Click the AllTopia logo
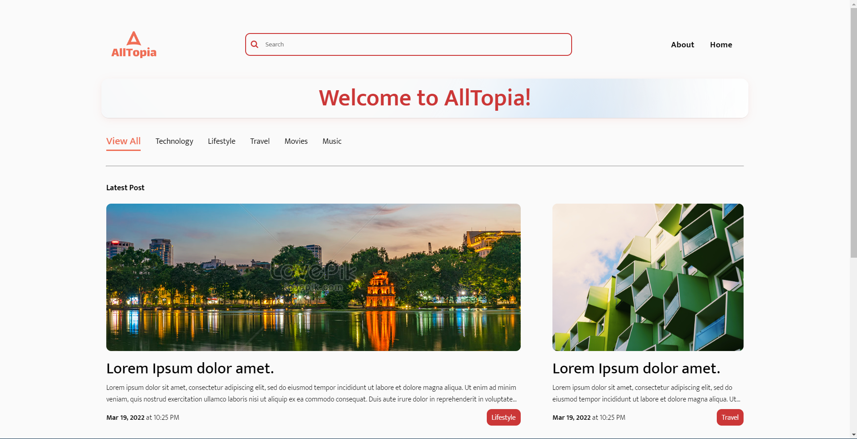The height and width of the screenshot is (439, 857). point(134,44)
